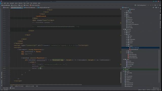
Task: Click the Project panel settings gear
Action: point(156,8)
